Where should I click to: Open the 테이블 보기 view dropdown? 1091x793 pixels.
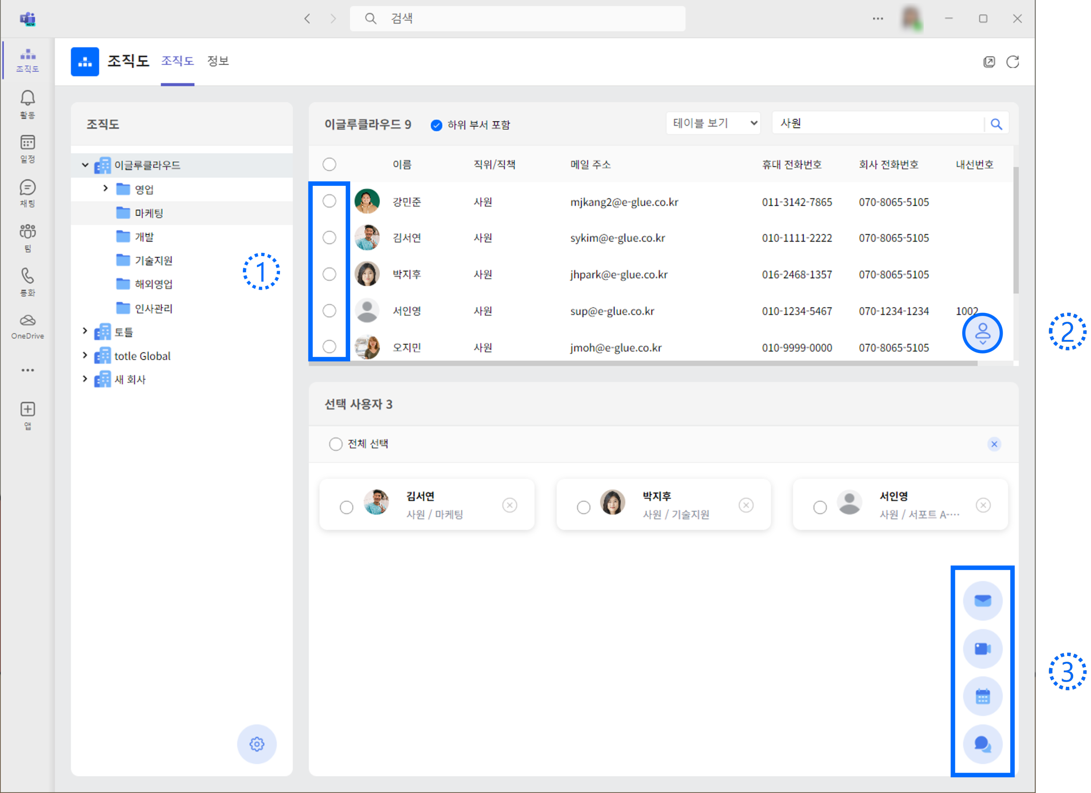pos(713,123)
